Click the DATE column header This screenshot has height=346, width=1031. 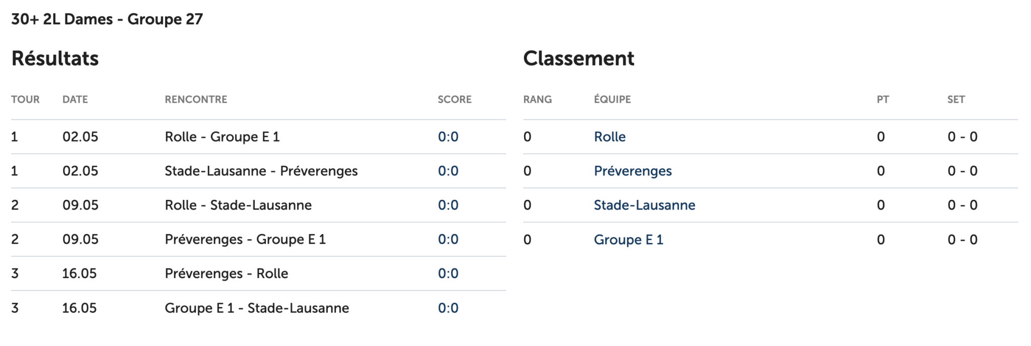(x=75, y=100)
